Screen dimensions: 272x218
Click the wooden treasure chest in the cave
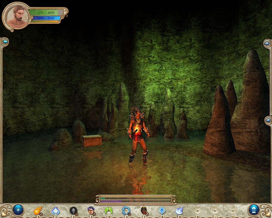92,141
